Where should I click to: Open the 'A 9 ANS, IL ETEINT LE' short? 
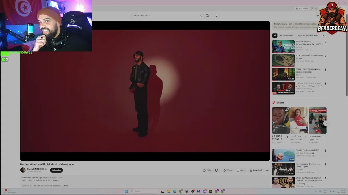[x=281, y=121]
